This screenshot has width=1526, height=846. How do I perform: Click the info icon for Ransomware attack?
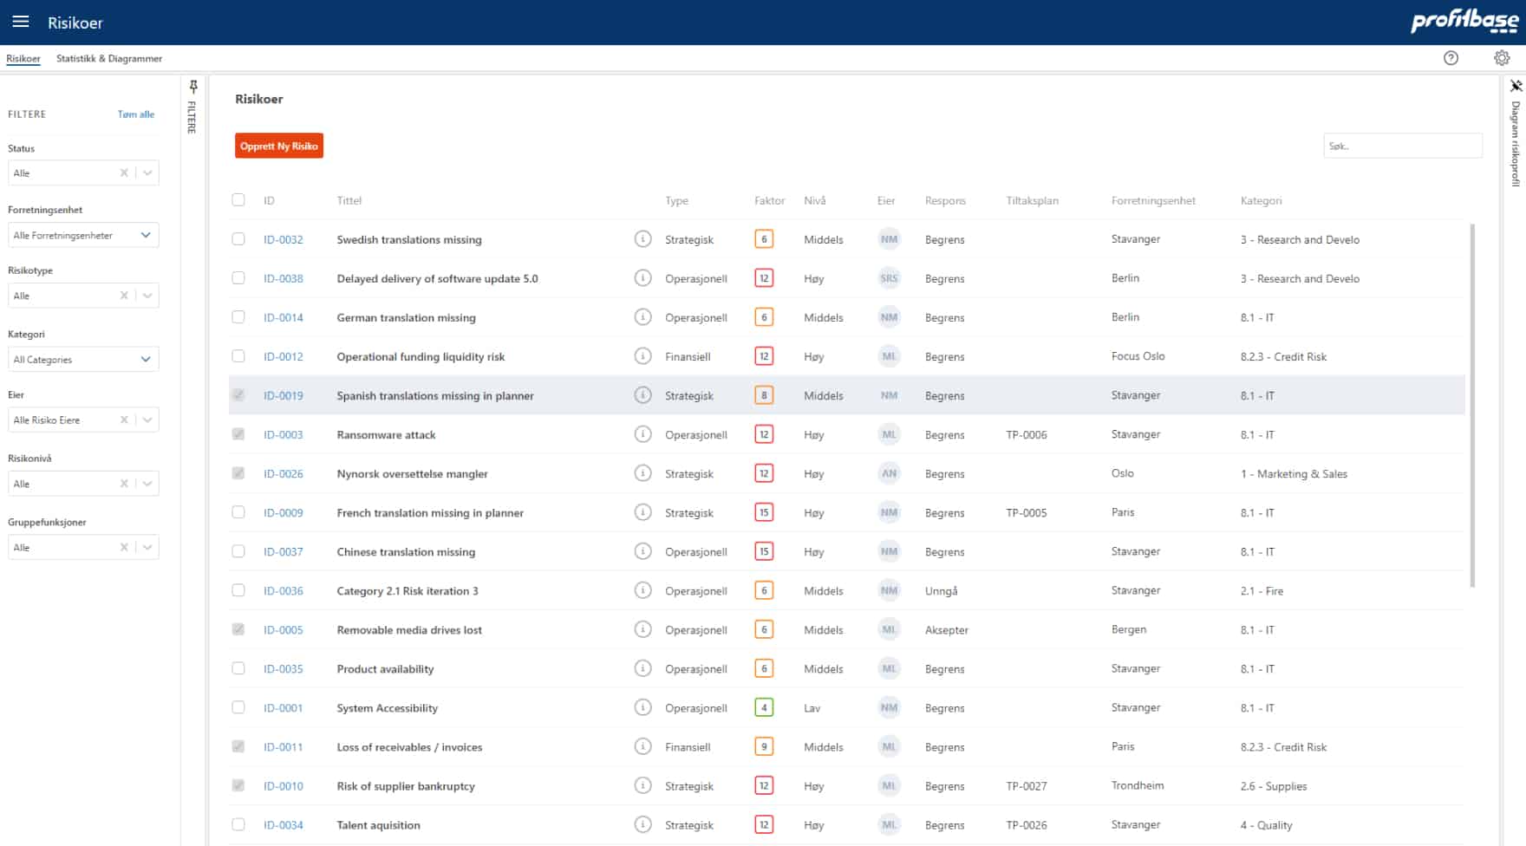642,434
